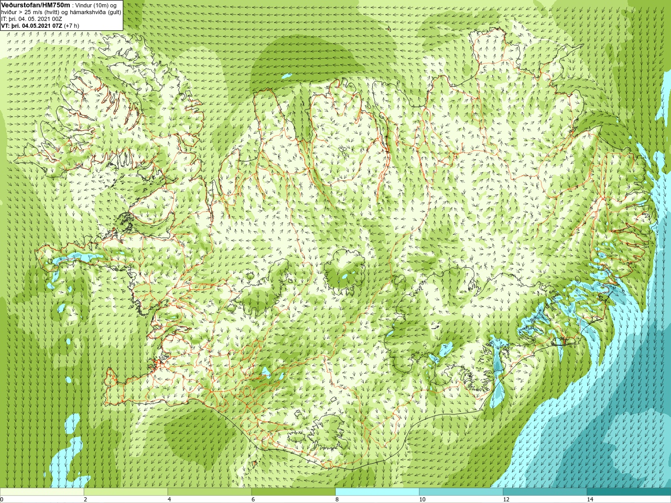Click the '10' label on the color scale
This screenshot has width=671, height=503.
[422, 499]
